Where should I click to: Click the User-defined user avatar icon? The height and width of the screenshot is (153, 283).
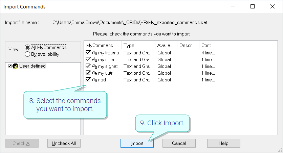tap(15, 66)
